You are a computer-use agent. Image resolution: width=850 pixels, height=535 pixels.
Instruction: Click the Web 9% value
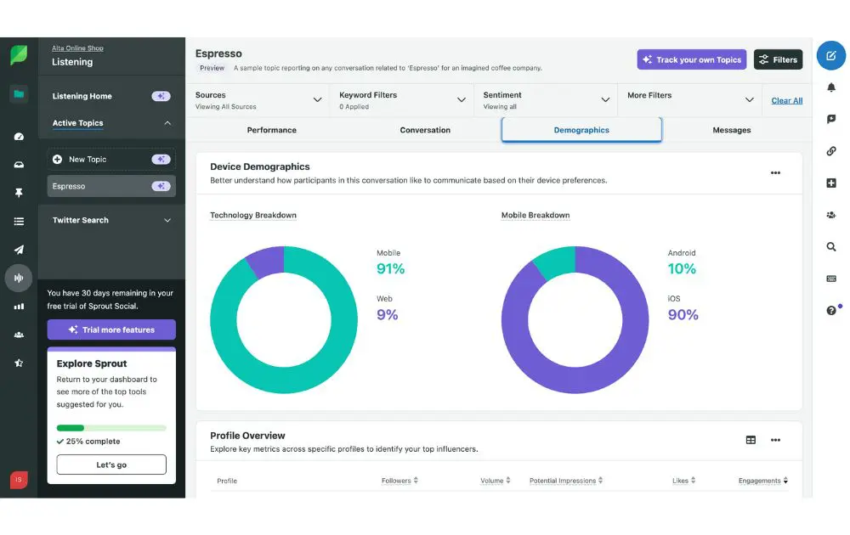[x=387, y=314]
